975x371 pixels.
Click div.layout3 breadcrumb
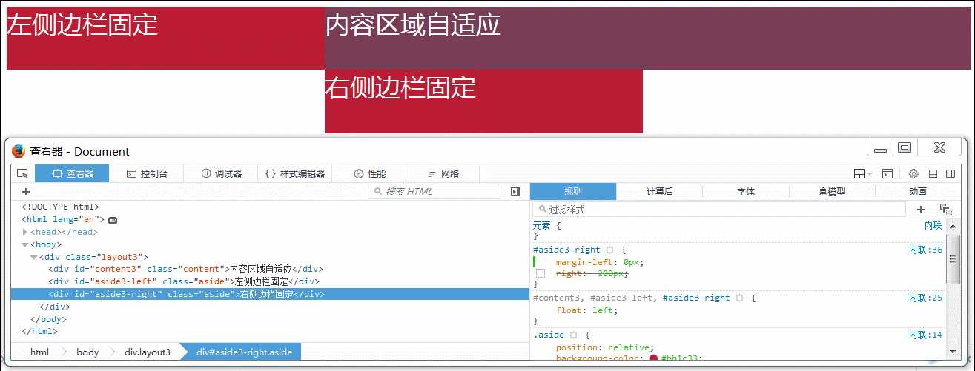pos(148,352)
